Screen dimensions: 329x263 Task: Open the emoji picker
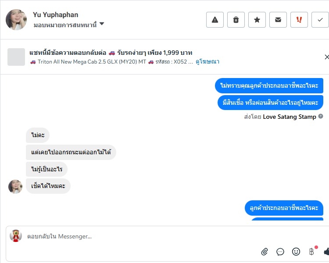296,252
